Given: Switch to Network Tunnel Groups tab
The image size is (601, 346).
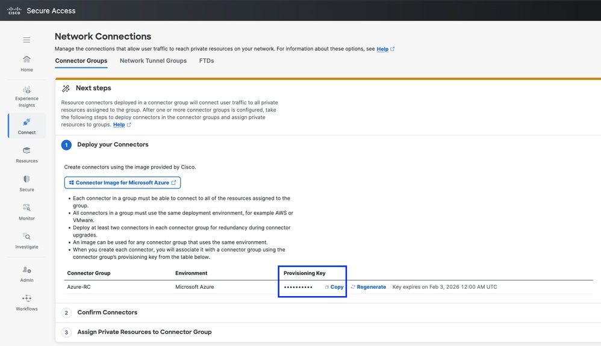Looking at the screenshot, I should [x=153, y=61].
